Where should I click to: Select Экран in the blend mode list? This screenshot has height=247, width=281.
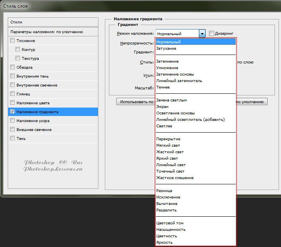162,107
